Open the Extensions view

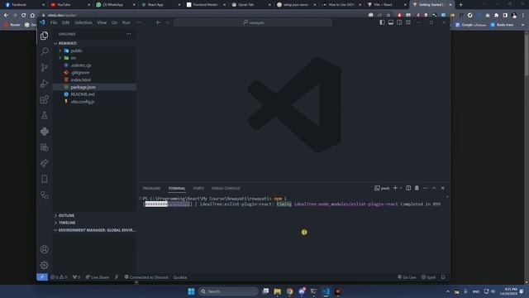tap(44, 99)
